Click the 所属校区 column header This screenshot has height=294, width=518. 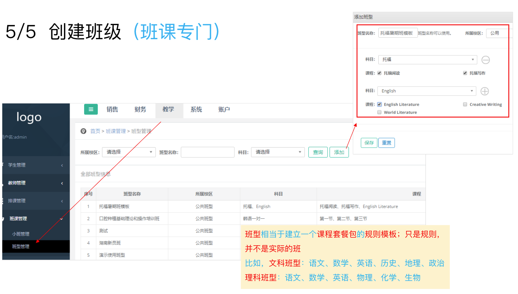(204, 194)
